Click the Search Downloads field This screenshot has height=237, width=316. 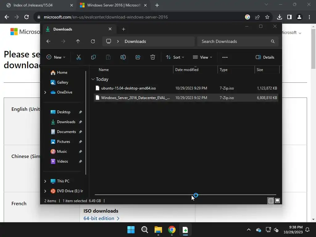[238, 41]
